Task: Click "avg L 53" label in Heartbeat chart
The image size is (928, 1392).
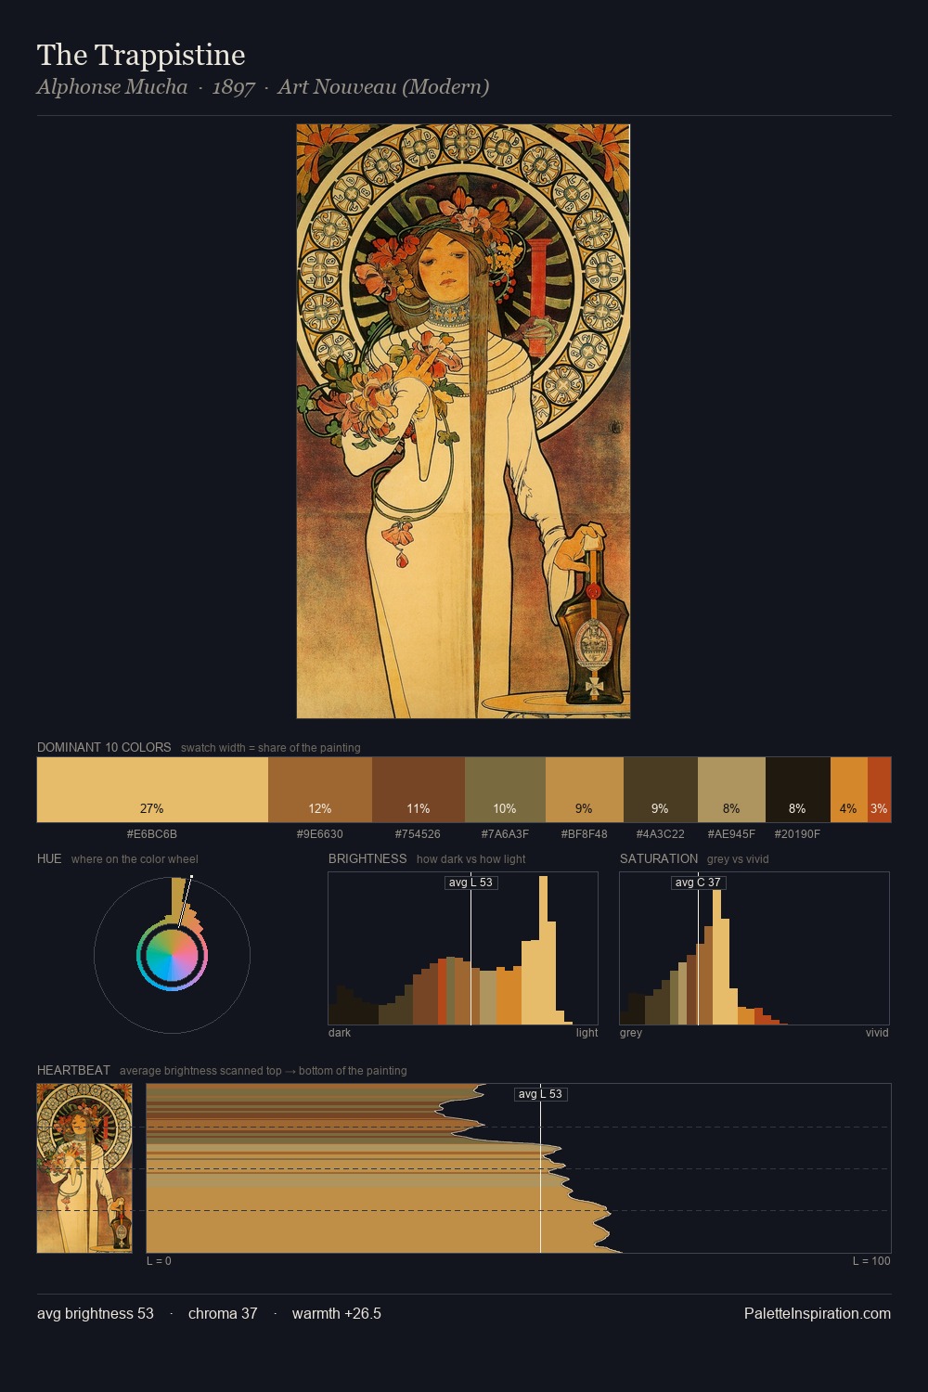Action: tap(540, 1094)
